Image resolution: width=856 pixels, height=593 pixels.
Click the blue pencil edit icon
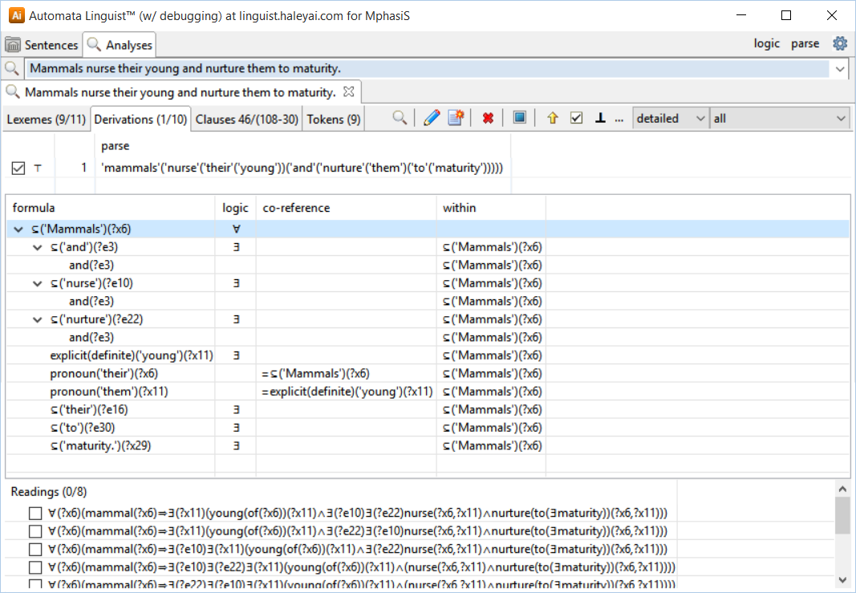coord(432,118)
